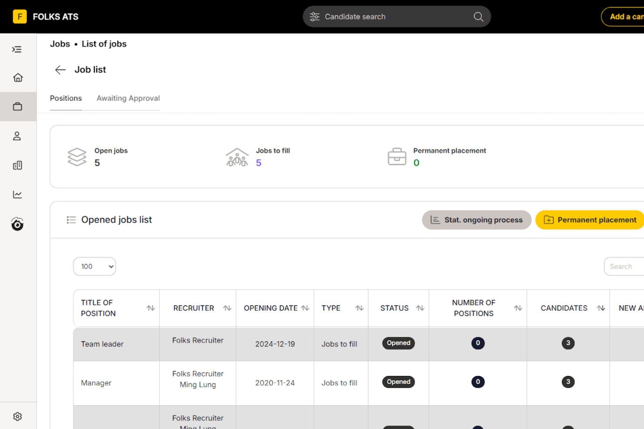Image resolution: width=644 pixels, height=429 pixels.
Task: Open Settings via the gear icon
Action: [x=17, y=416]
